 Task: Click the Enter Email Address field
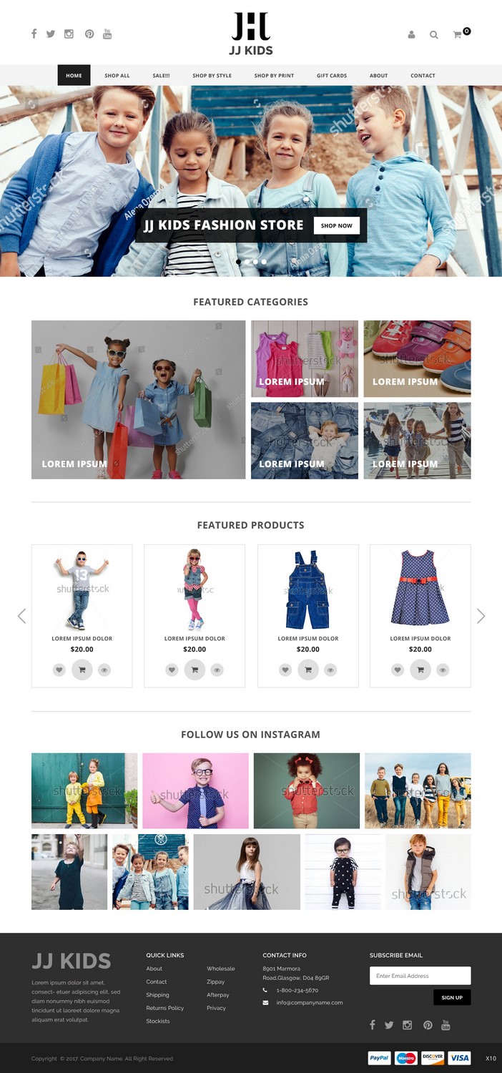pyautogui.click(x=420, y=976)
